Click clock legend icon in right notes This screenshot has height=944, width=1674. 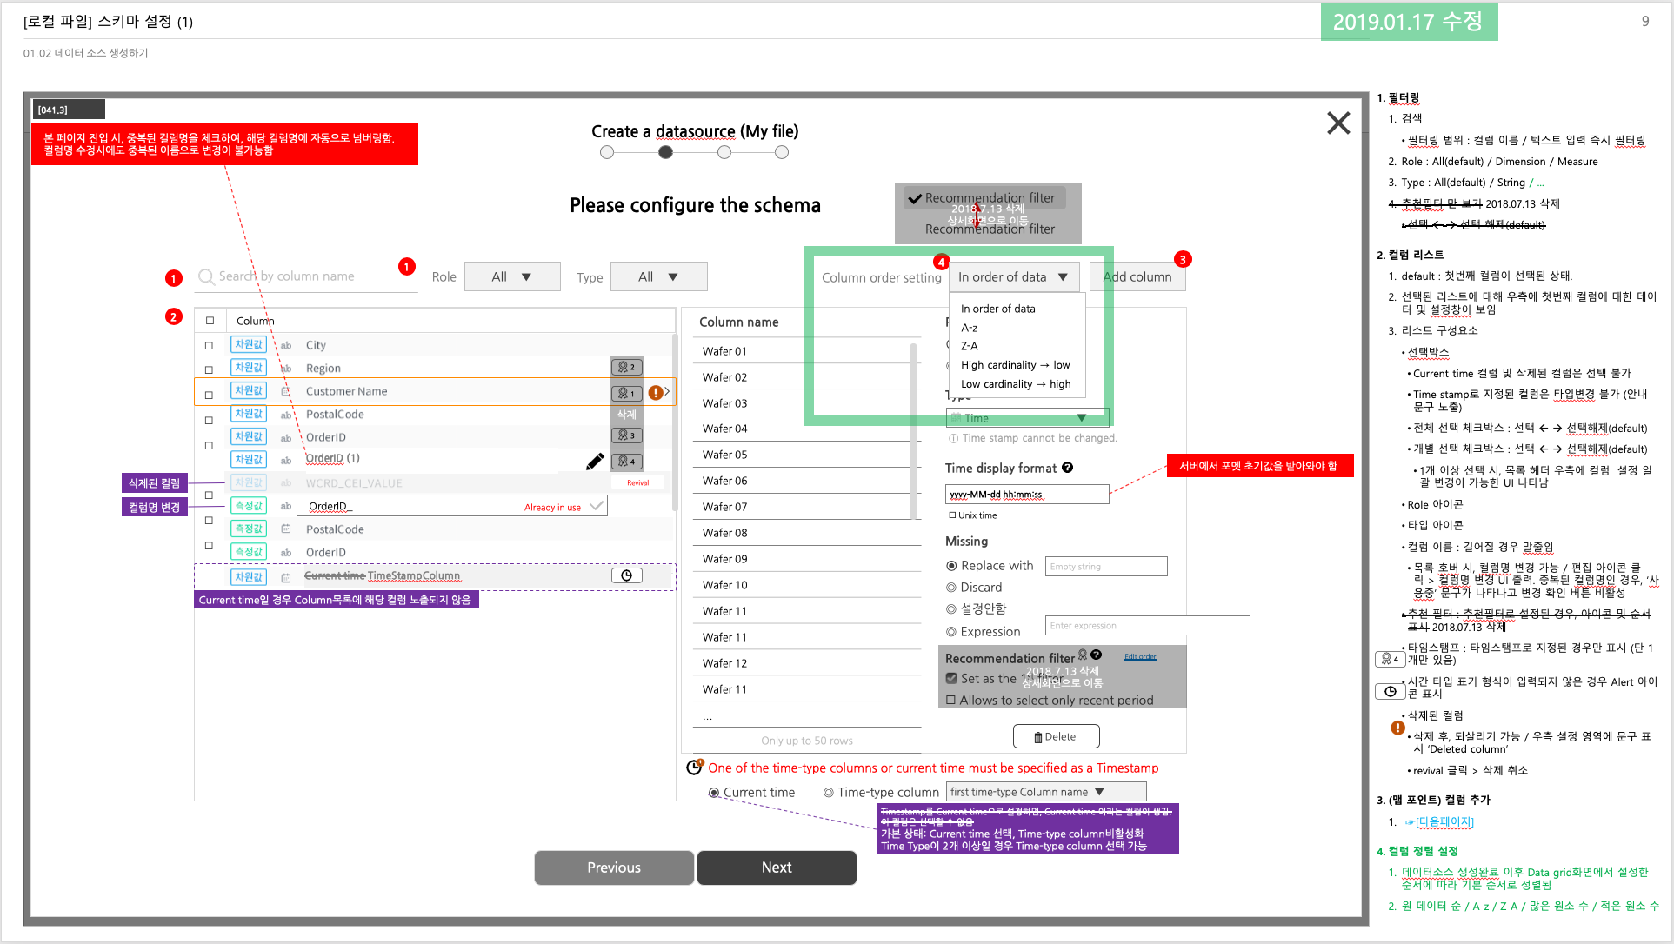(1390, 692)
